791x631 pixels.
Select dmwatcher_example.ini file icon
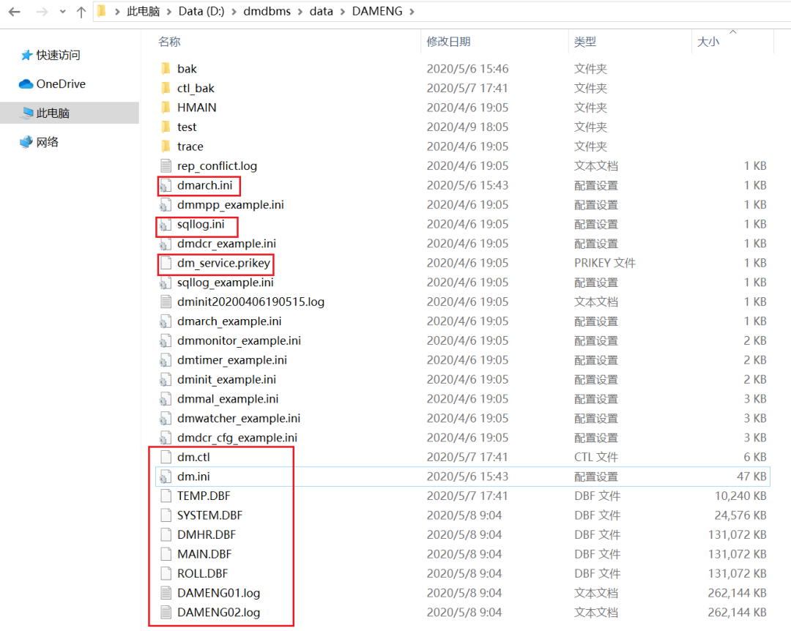point(166,418)
